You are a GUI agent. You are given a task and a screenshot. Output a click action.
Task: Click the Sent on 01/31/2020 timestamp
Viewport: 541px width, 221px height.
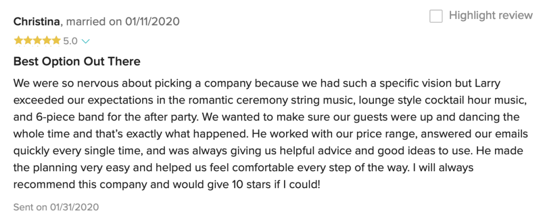point(56,207)
